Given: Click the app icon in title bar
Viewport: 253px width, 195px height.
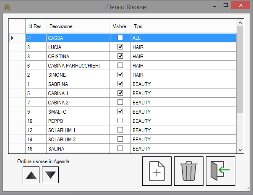Looking at the screenshot, I should pyautogui.click(x=7, y=7).
